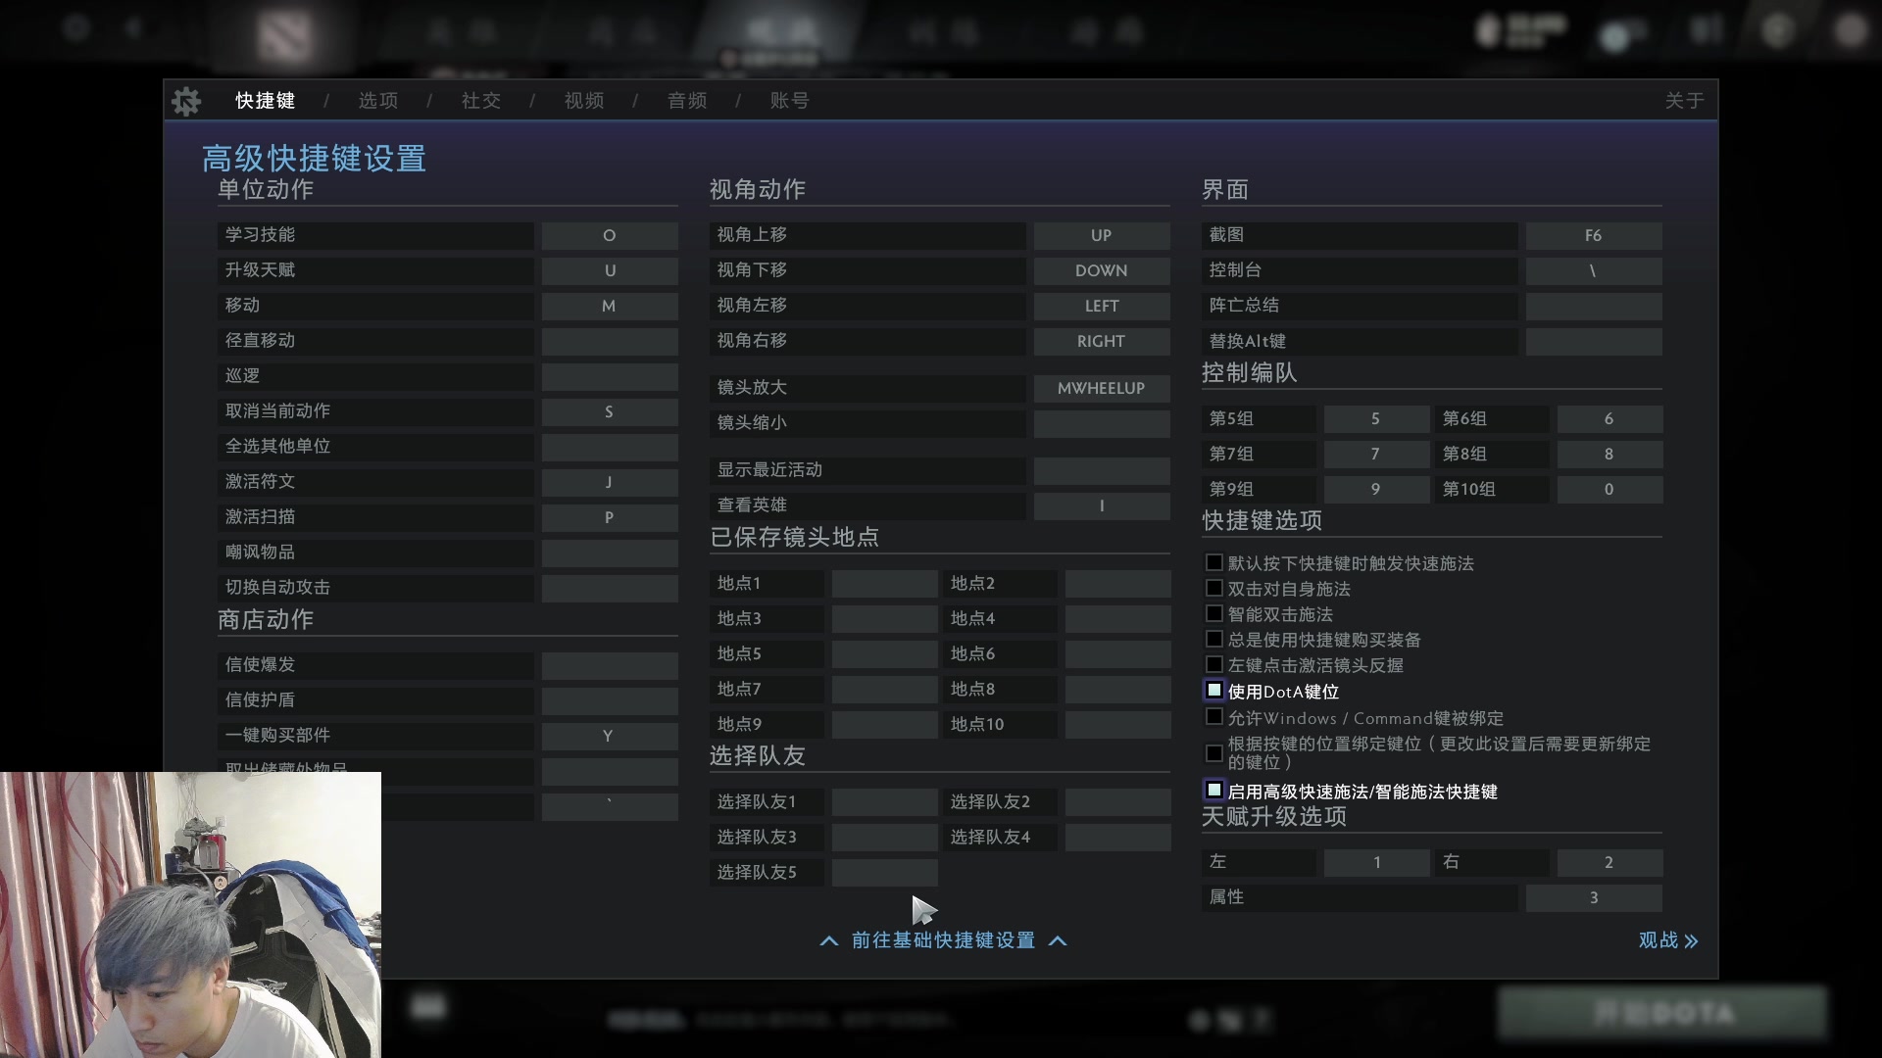Rebind 截图 by clicking its F6 button
Screen dimensions: 1882x1058
(x=1592, y=235)
